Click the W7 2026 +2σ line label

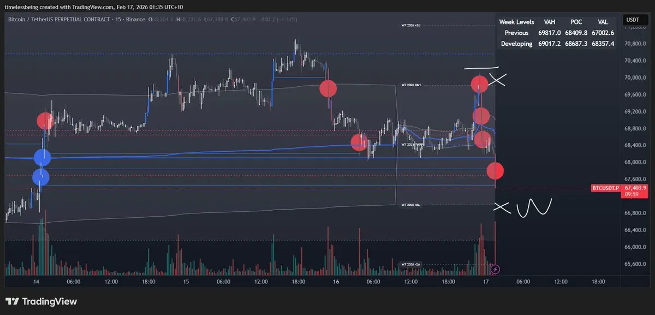(411, 26)
